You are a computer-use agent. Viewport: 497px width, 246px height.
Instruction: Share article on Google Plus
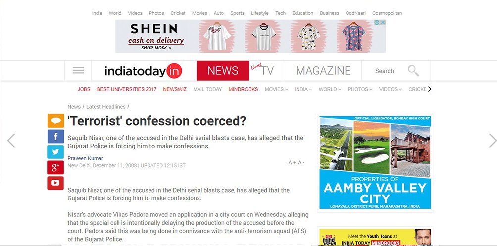tap(55, 167)
